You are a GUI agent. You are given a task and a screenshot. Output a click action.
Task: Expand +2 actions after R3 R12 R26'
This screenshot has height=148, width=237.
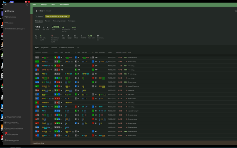52,66
